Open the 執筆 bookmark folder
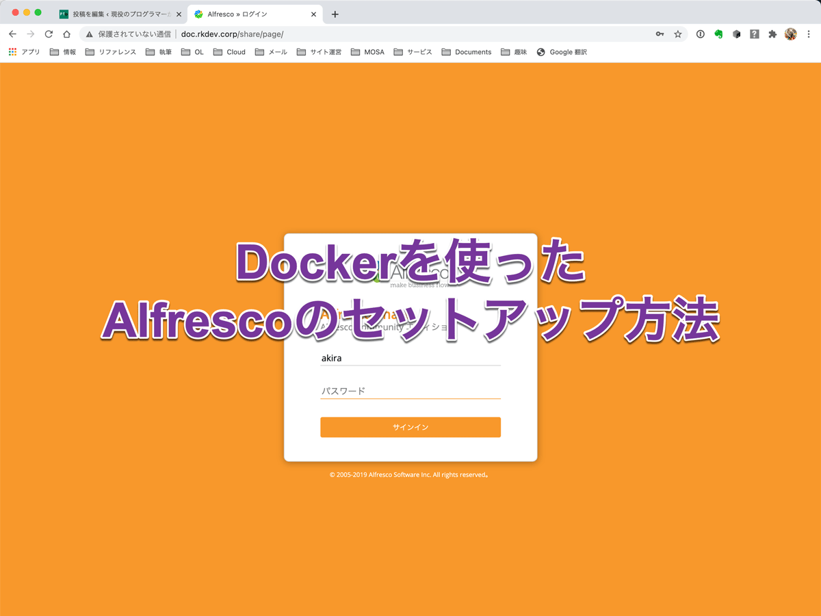Viewport: 821px width, 616px height. point(159,52)
